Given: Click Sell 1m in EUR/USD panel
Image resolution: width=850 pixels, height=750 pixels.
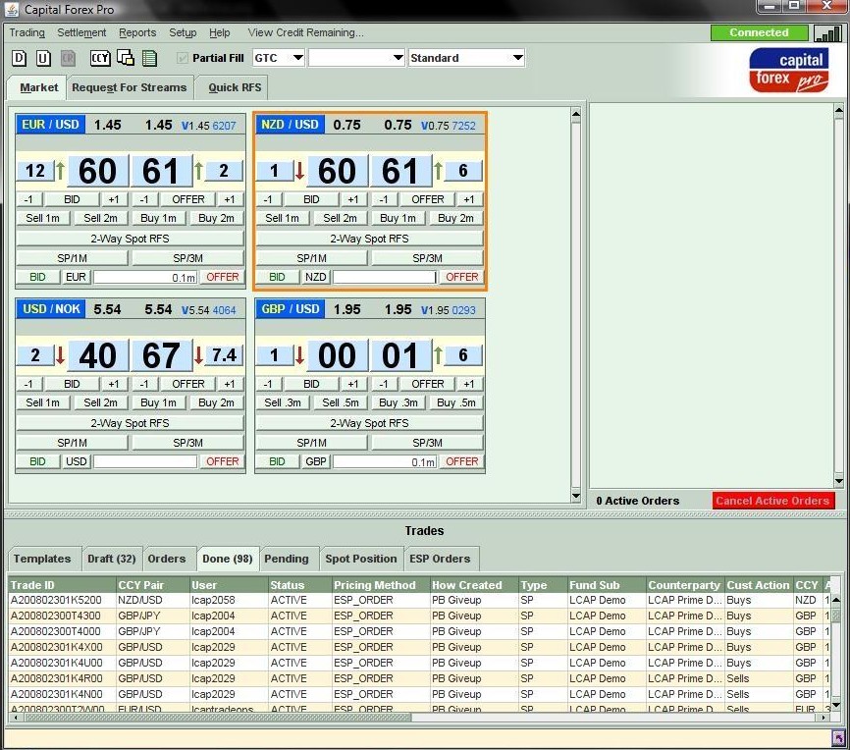Looking at the screenshot, I should [43, 218].
